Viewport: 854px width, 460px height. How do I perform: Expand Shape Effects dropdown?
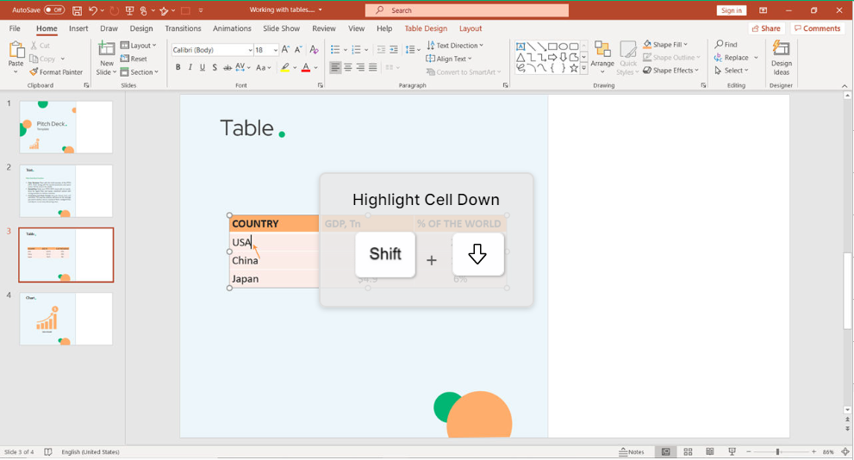670,71
